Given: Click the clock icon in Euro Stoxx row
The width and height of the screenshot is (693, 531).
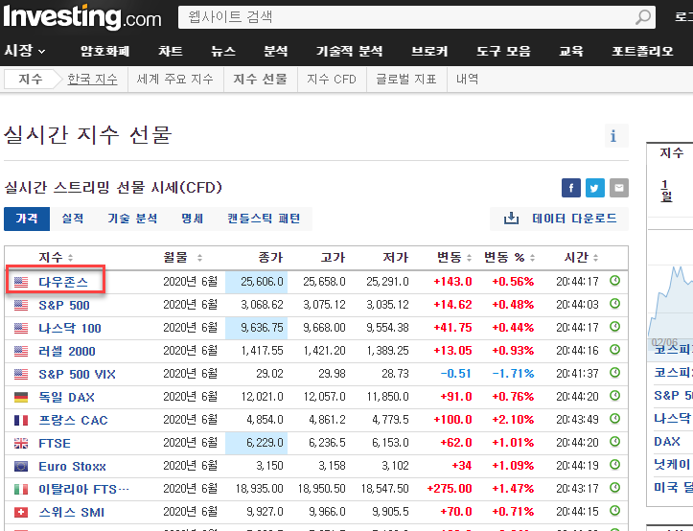Looking at the screenshot, I should (x=614, y=465).
